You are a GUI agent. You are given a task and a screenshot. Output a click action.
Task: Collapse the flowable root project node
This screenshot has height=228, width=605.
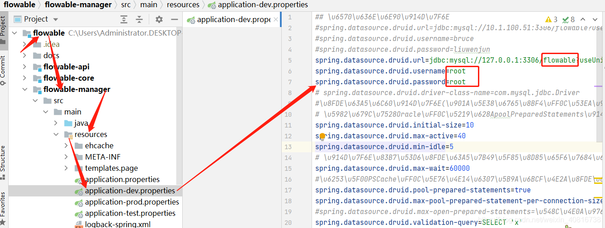click(x=15, y=33)
